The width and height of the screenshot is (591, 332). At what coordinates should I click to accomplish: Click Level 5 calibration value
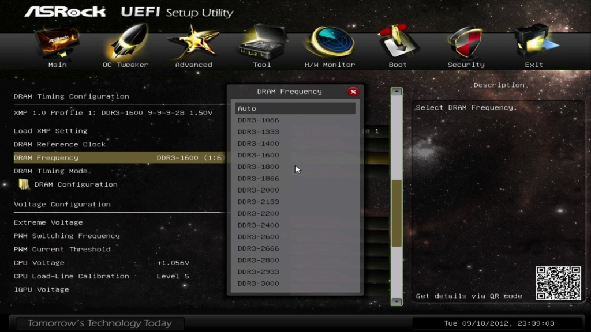(x=173, y=276)
